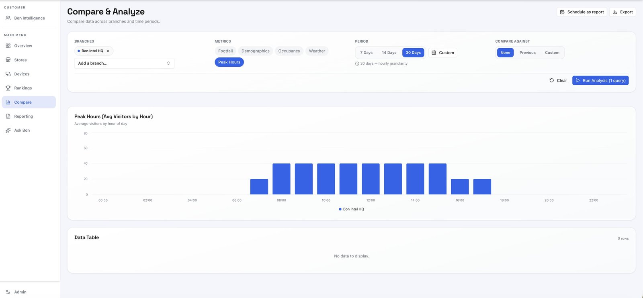Go to the Rankings page
The width and height of the screenshot is (643, 298).
pyautogui.click(x=29, y=88)
